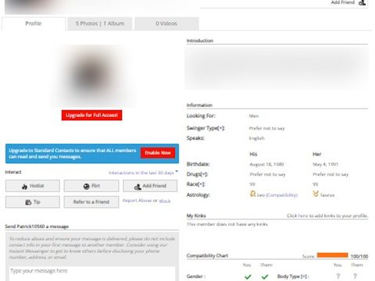Click the 'English' Speaks value
375x281 pixels.
pos(256,138)
